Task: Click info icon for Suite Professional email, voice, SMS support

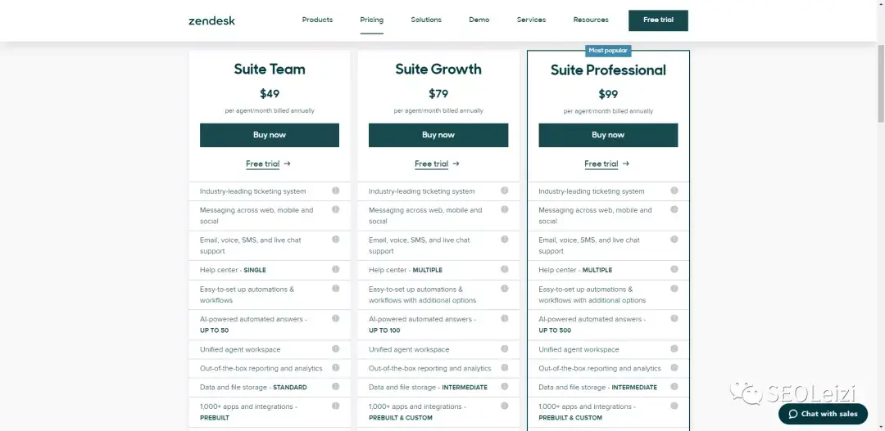Action: (x=674, y=240)
